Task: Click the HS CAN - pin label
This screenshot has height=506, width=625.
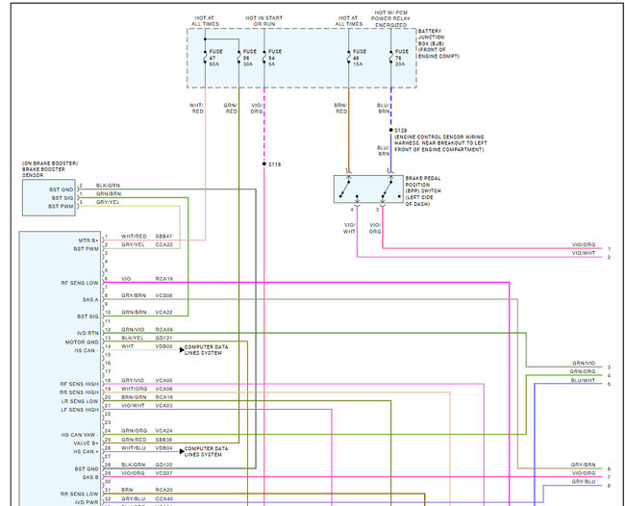Action: (x=87, y=350)
